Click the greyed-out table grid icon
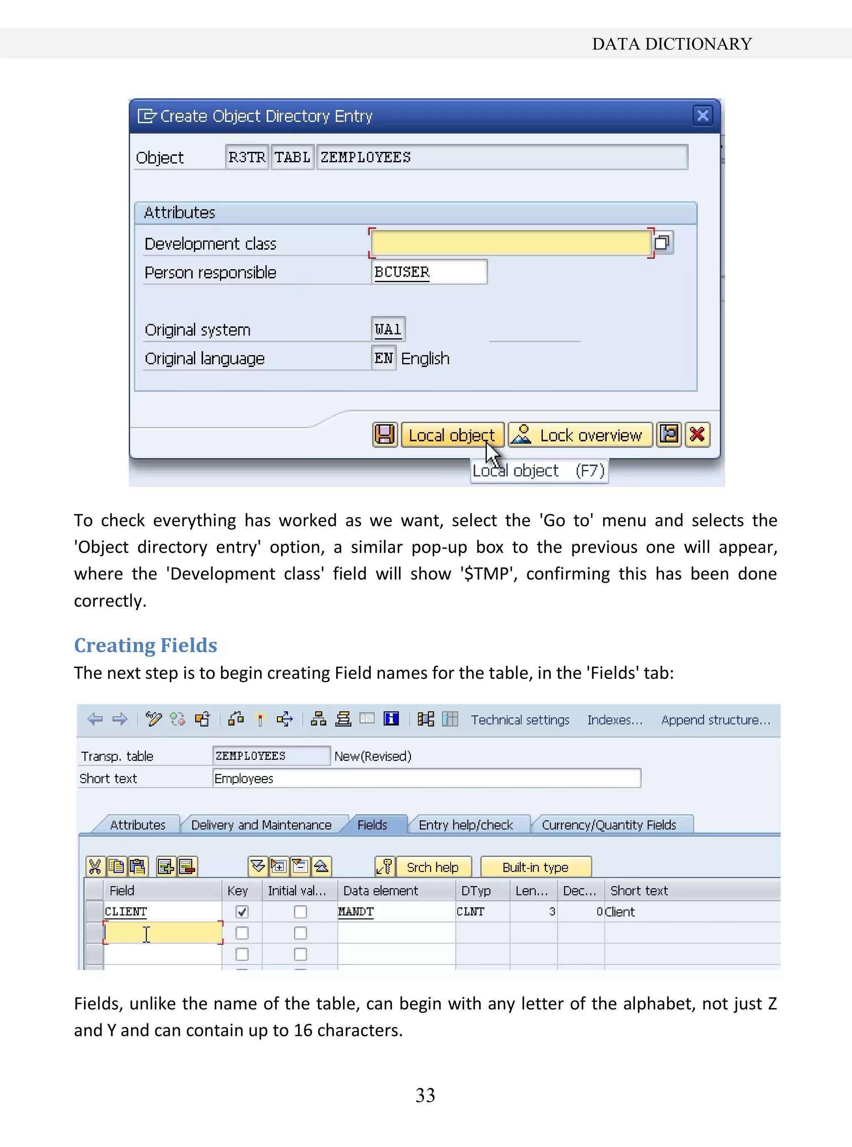Image resolution: width=852 pixels, height=1147 pixels. pos(450,719)
